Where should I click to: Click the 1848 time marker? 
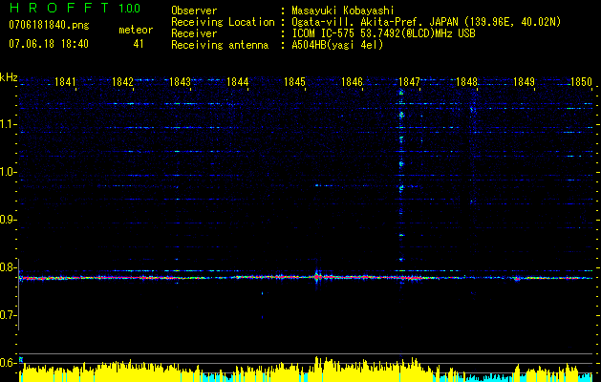(467, 82)
